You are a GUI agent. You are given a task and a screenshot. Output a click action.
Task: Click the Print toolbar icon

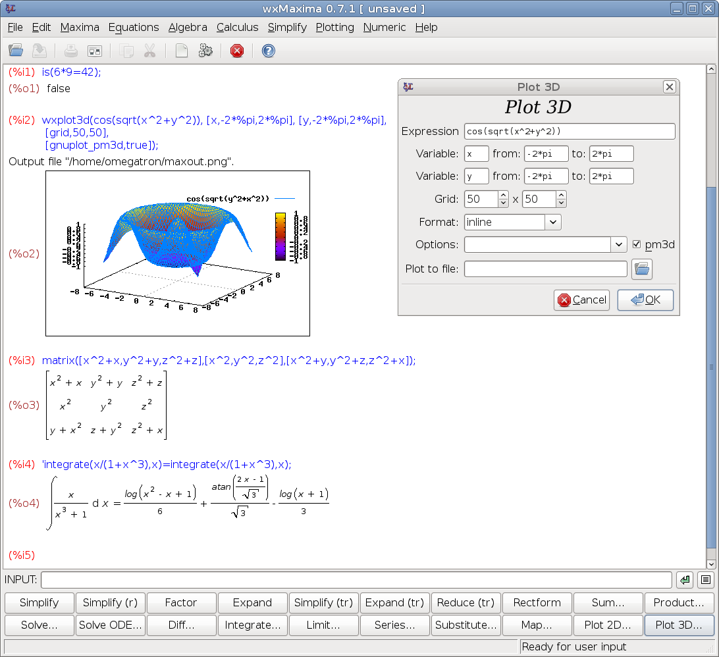point(71,51)
